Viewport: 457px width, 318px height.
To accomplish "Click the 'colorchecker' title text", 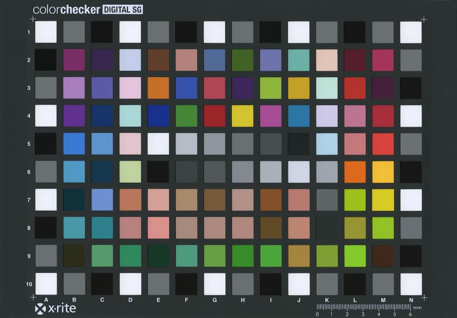I will click(66, 10).
